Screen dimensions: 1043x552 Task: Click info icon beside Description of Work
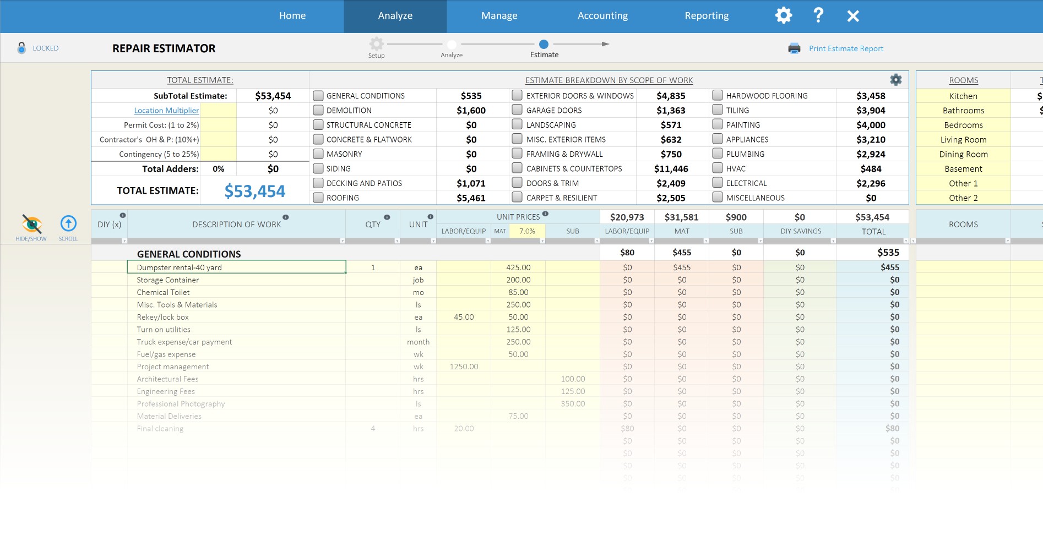(286, 217)
